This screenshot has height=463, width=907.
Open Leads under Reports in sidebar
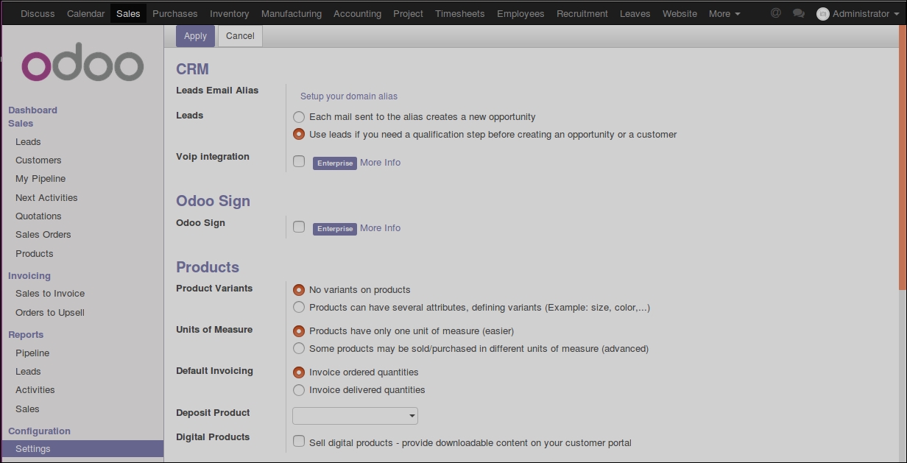(28, 372)
